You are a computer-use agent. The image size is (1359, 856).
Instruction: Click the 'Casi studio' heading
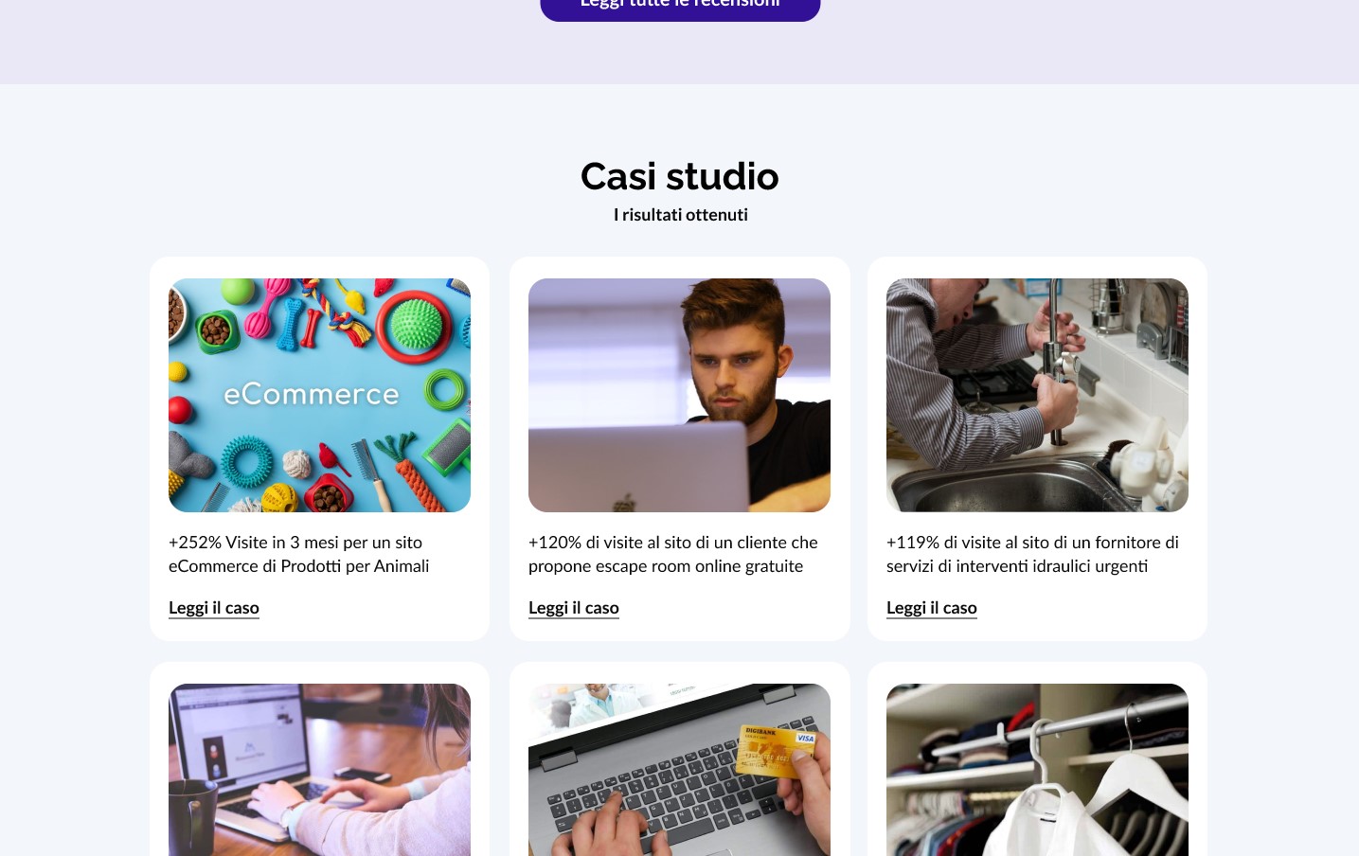[x=680, y=176]
